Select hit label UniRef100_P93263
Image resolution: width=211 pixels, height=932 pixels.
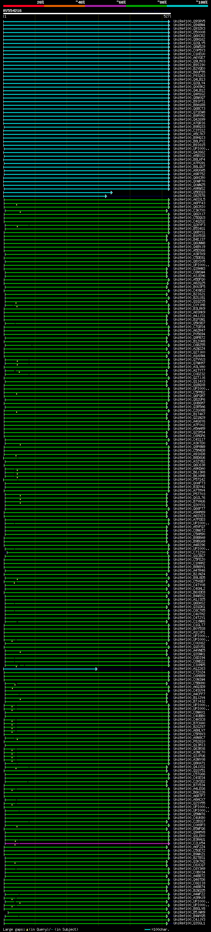[x=189, y=76]
